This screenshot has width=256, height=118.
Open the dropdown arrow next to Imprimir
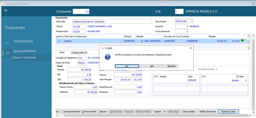pos(164,112)
